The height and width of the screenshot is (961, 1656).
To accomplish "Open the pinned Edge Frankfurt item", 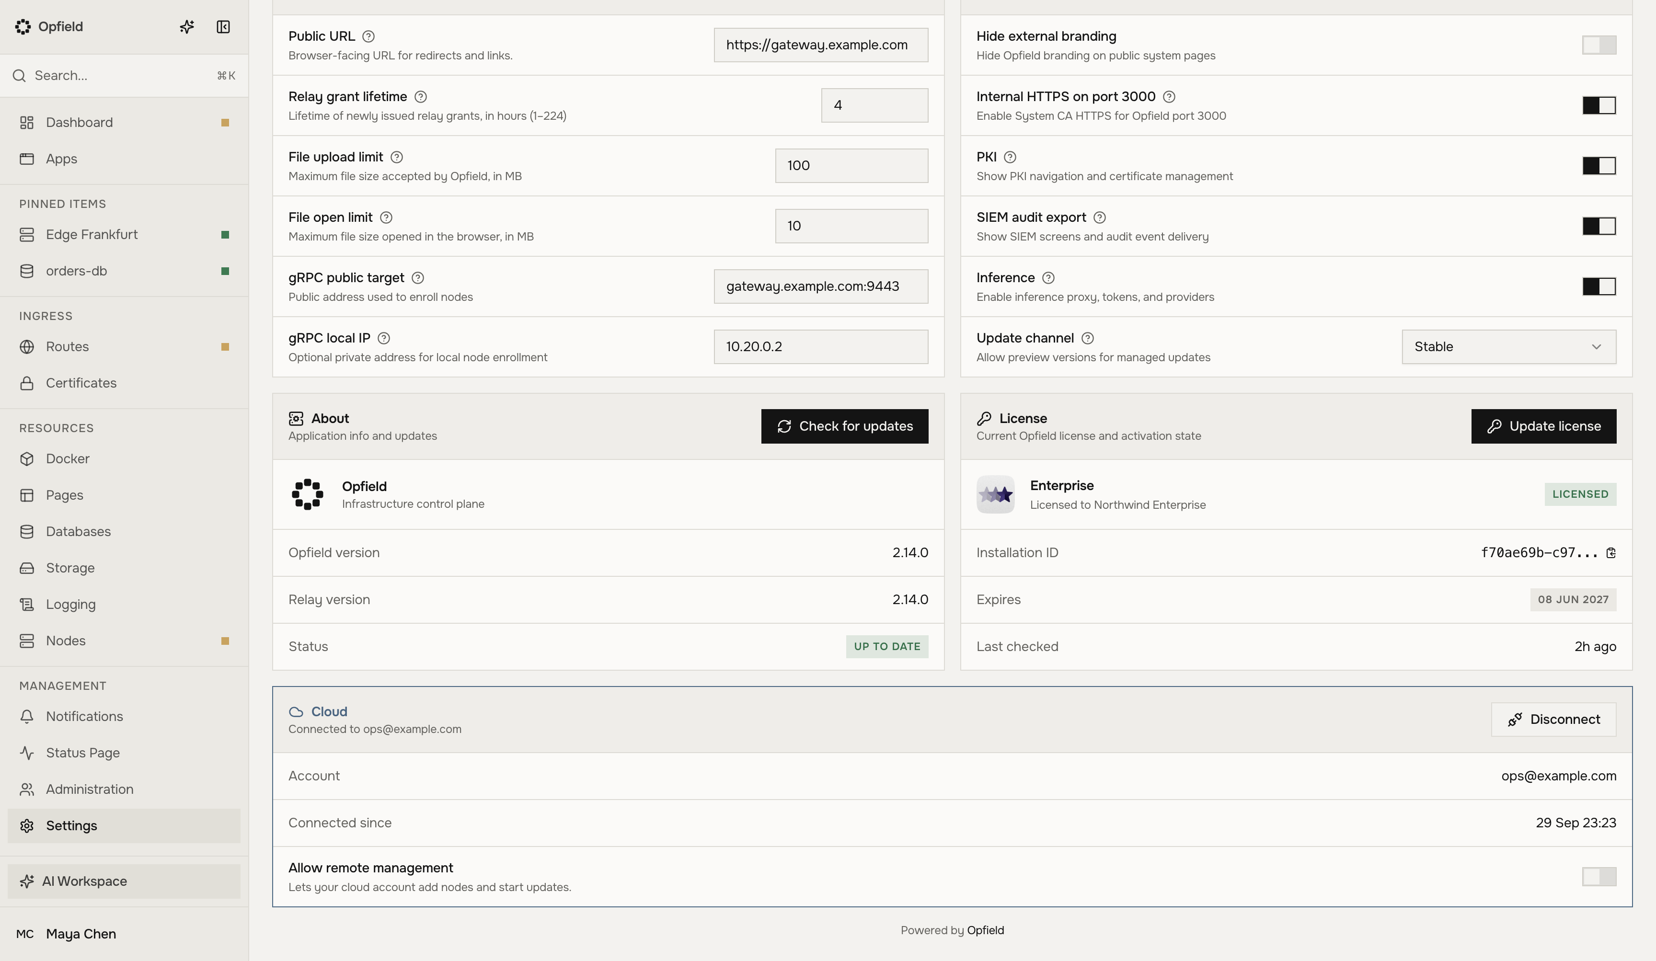I will (124, 235).
